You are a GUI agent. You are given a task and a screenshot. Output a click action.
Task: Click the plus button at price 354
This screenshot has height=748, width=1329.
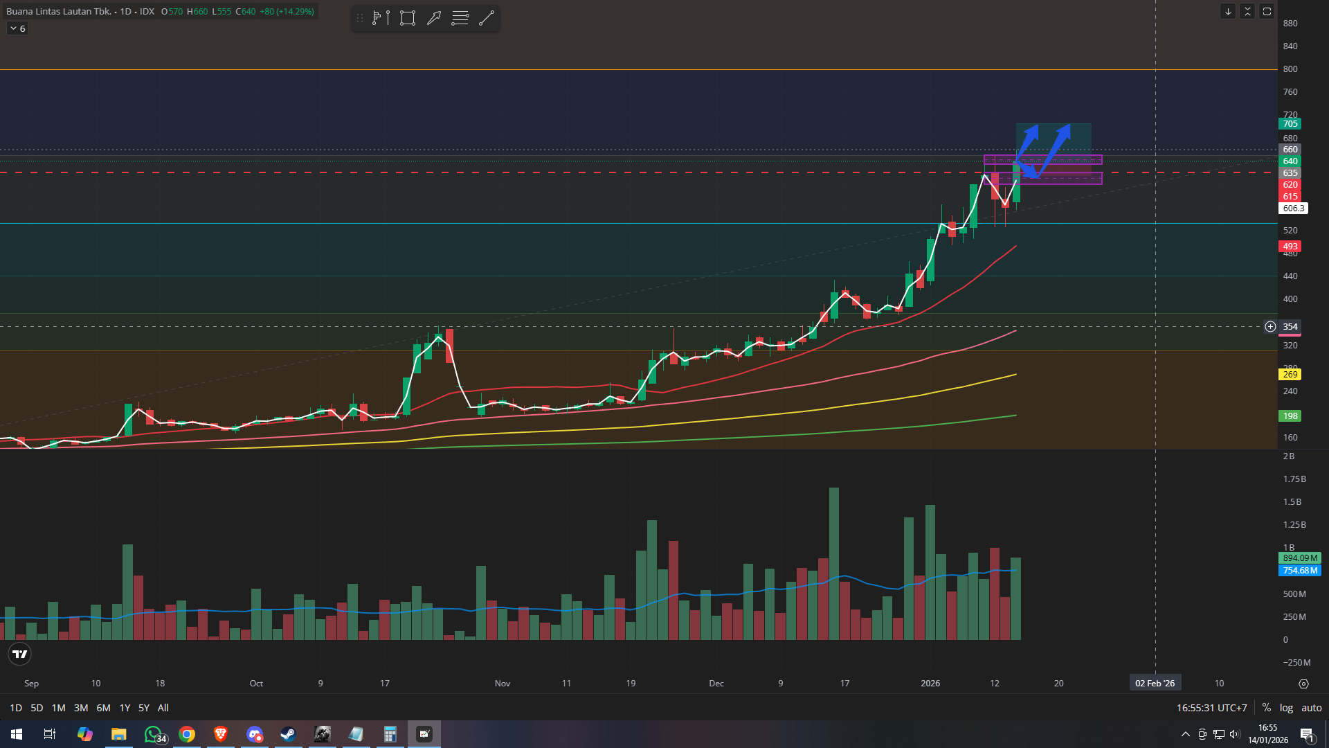point(1270,327)
